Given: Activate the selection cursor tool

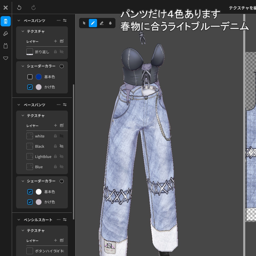Looking at the screenshot, I should [84, 23].
